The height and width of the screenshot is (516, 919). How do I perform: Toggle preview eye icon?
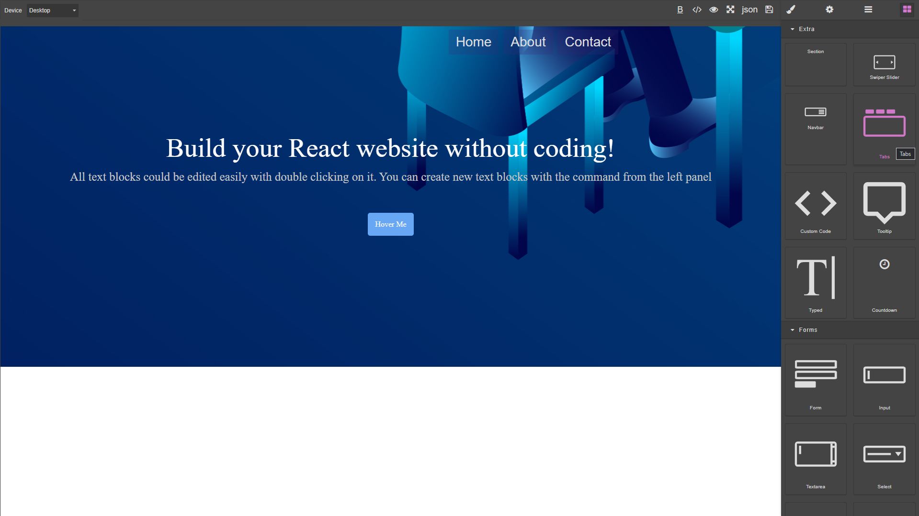[x=714, y=10]
